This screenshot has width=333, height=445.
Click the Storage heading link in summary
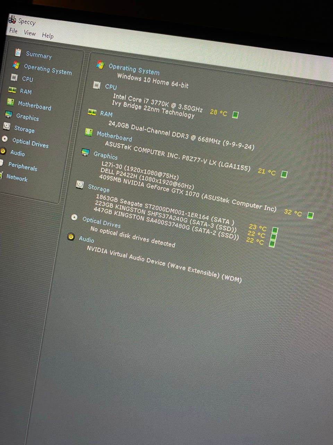click(99, 188)
